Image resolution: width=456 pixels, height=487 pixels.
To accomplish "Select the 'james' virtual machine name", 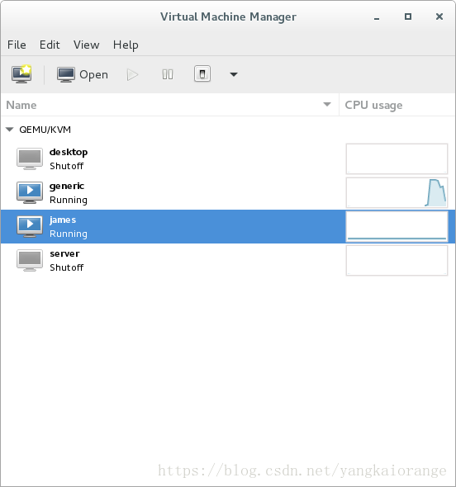I will (x=63, y=220).
